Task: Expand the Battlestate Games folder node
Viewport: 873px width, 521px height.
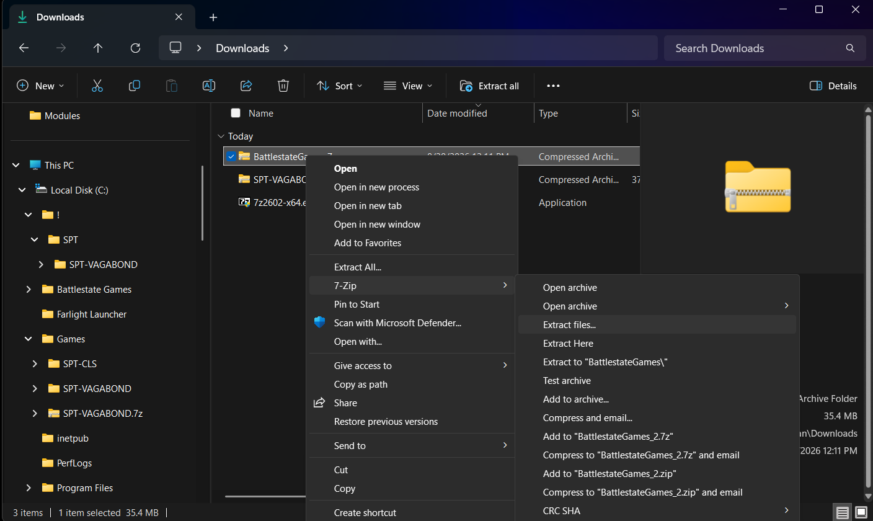Action: point(29,289)
